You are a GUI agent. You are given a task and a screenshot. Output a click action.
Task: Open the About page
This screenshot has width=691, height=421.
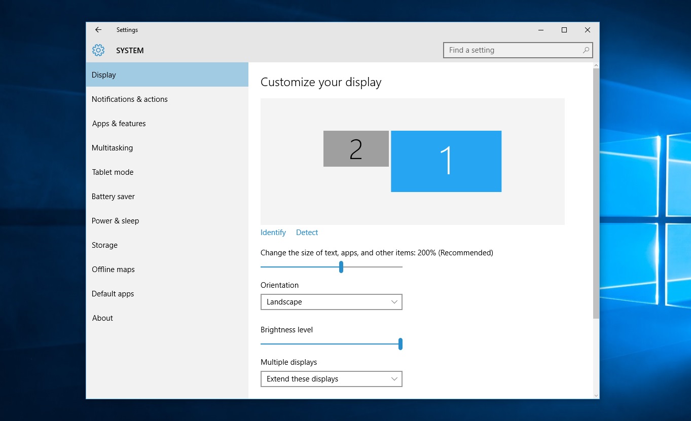tap(102, 318)
